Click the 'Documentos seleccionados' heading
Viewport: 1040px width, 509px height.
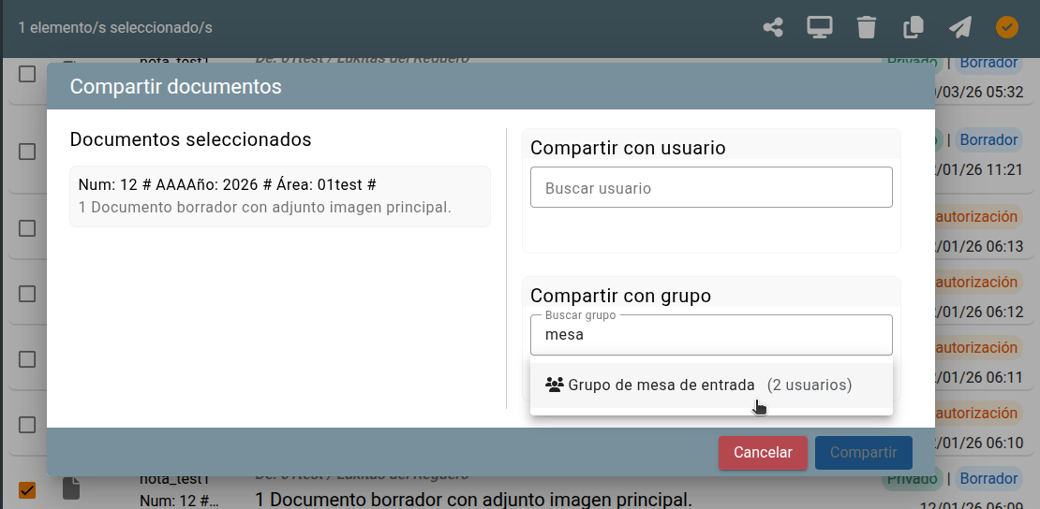(x=190, y=139)
